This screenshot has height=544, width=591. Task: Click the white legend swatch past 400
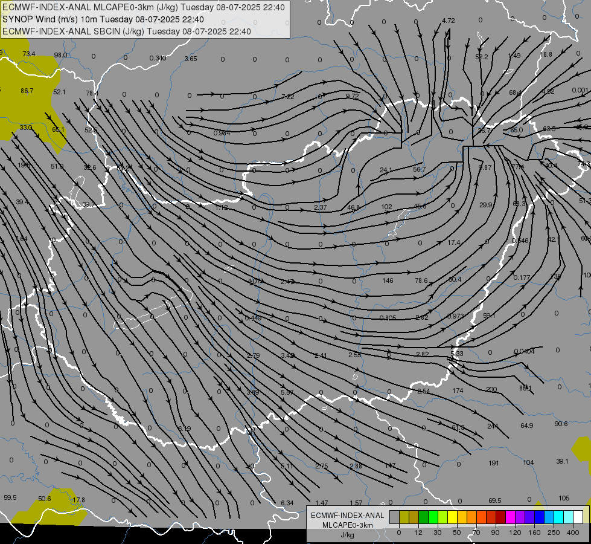[578, 517]
